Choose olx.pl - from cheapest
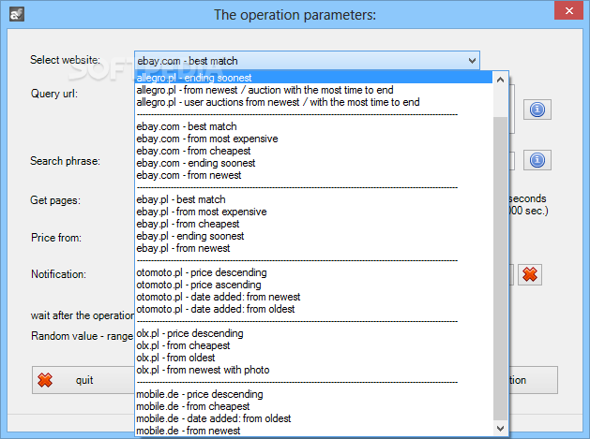This screenshot has width=590, height=439. click(x=313, y=345)
